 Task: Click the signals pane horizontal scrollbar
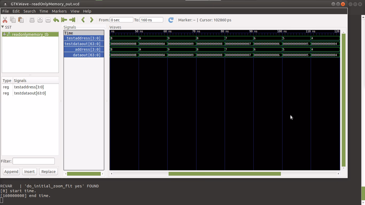tap(84, 174)
